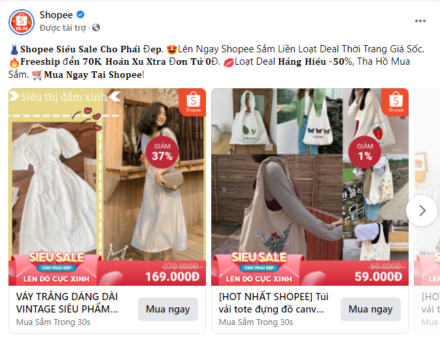
Task: Open the white vintage dress product image
Action: pos(107,174)
